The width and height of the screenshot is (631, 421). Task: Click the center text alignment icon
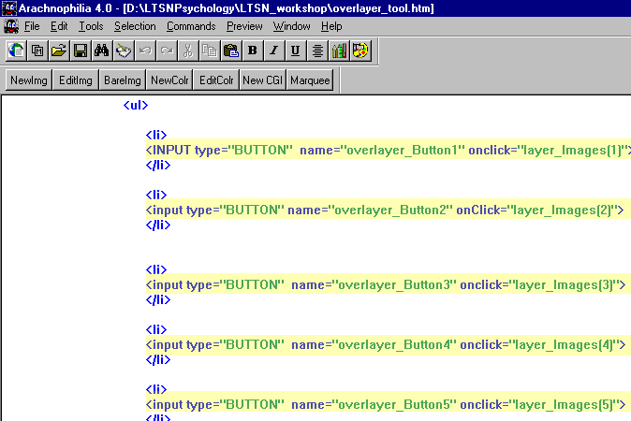coord(317,51)
